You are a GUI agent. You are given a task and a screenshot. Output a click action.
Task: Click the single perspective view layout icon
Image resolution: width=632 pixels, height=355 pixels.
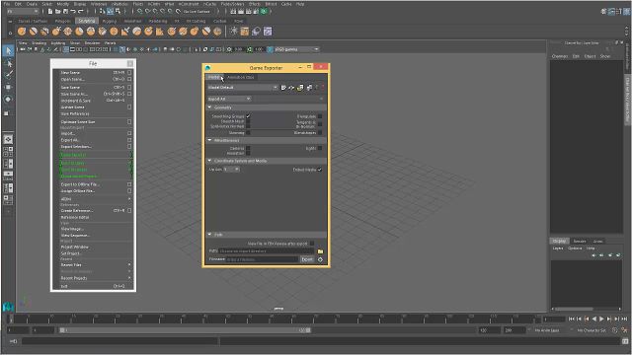point(8,139)
